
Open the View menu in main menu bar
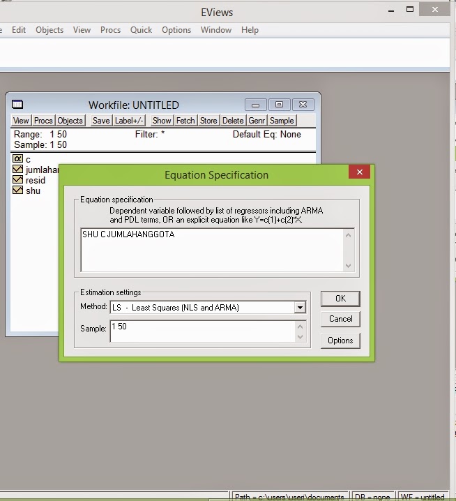click(82, 30)
